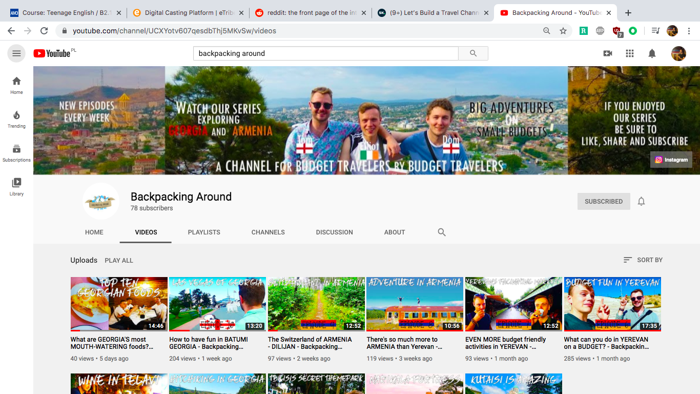The width and height of the screenshot is (700, 394).
Task: Click PLAY ALL next to Uploads
Action: tap(119, 261)
